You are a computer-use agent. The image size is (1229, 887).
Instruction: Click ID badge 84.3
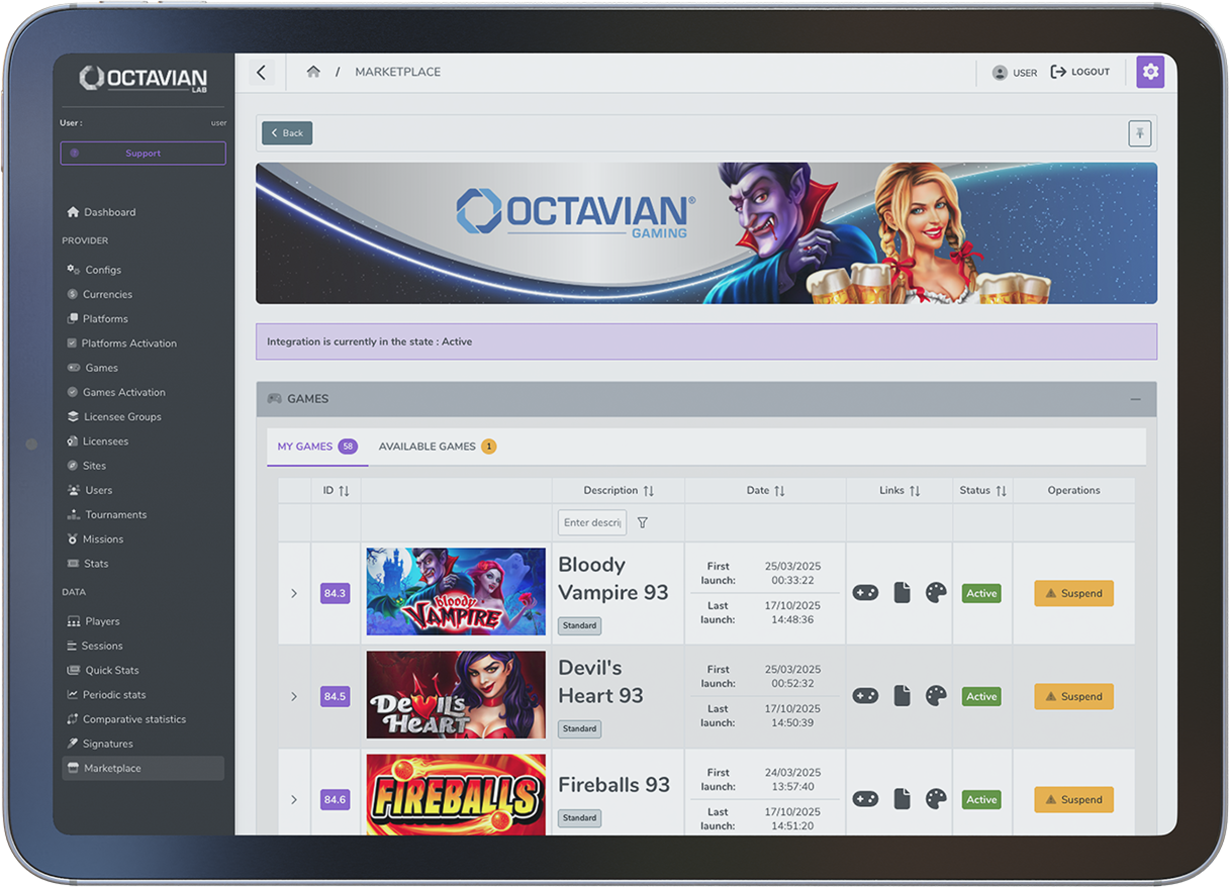(x=335, y=594)
